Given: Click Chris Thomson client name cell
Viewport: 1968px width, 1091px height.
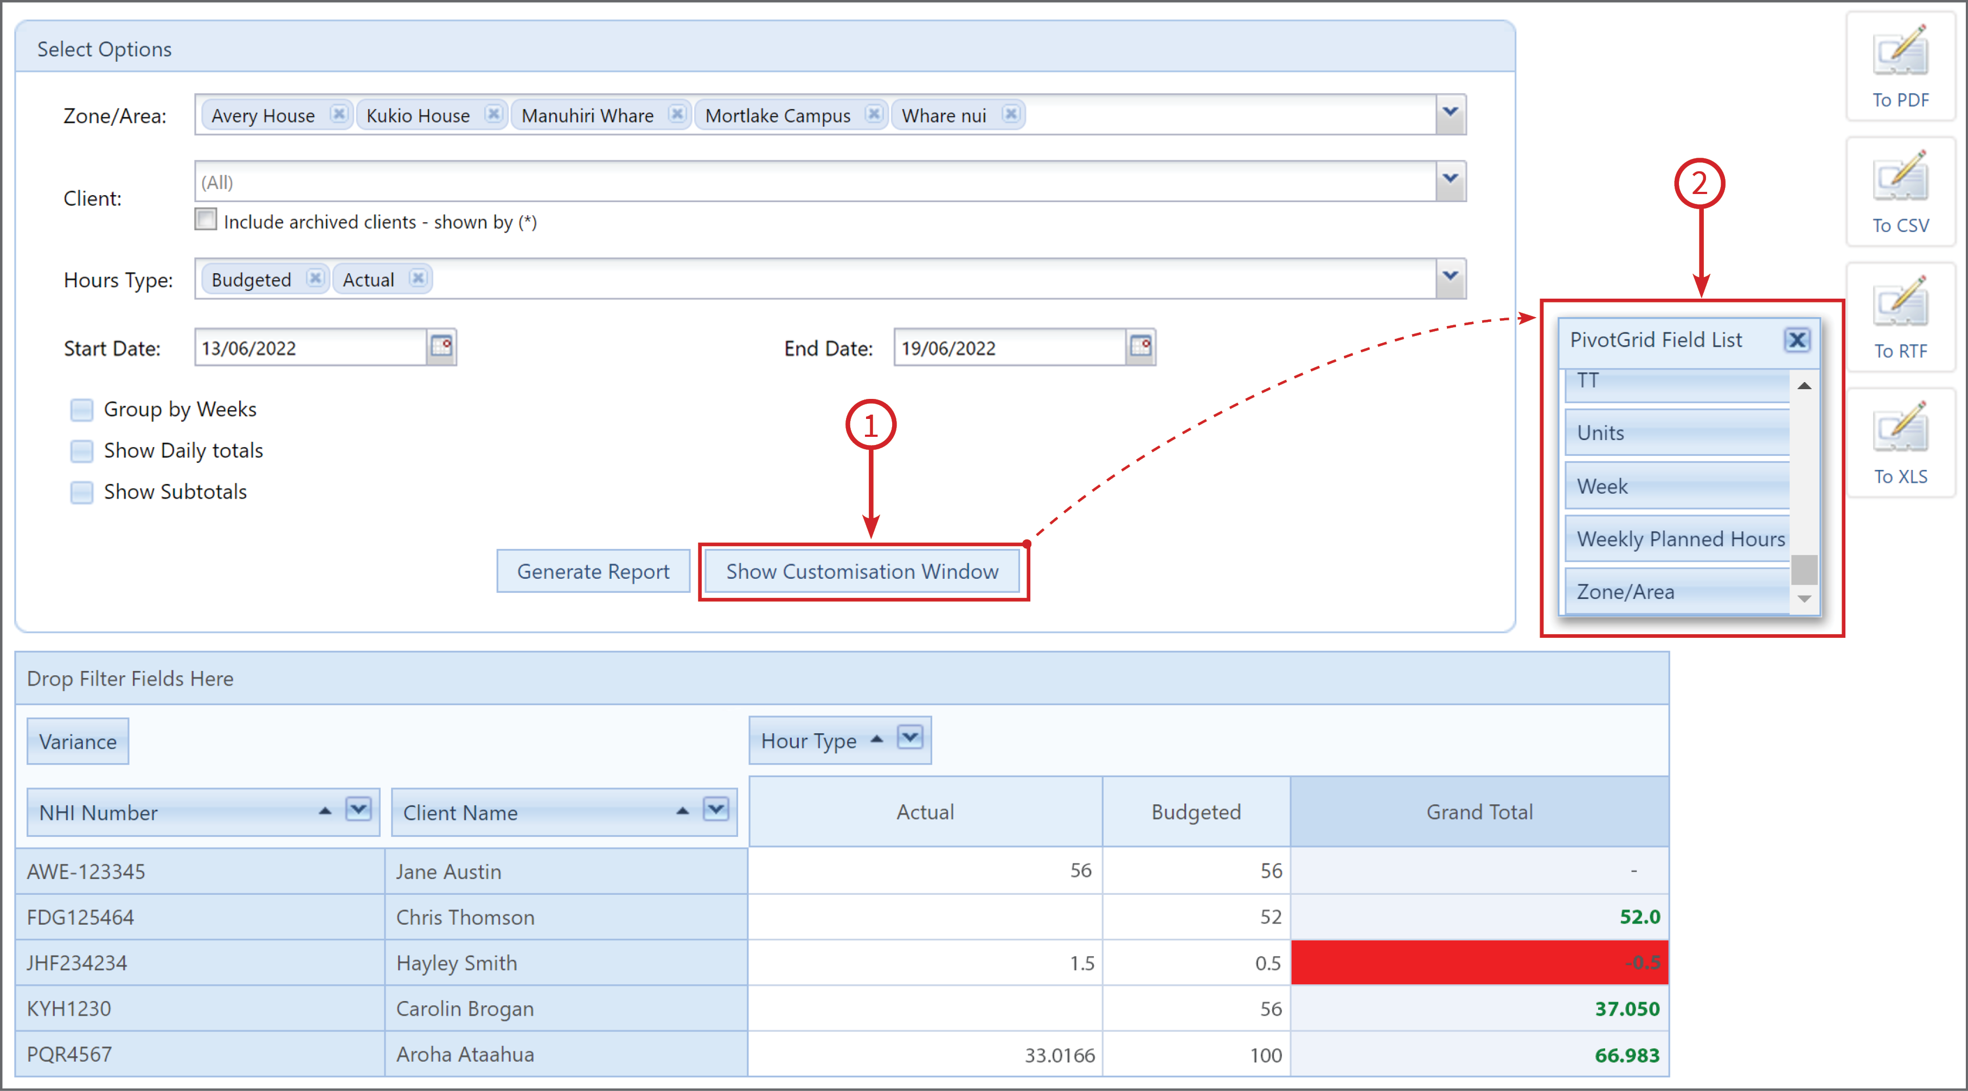Looking at the screenshot, I should click(566, 917).
